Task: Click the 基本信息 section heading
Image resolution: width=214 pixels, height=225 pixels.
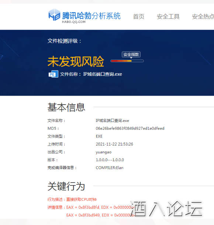Action: [x=66, y=107]
